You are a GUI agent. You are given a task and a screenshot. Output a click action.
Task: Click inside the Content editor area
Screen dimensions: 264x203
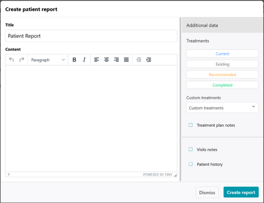coord(91,118)
